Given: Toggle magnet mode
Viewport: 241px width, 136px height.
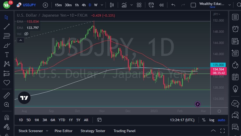Looking at the screenshot, I should [6, 118].
